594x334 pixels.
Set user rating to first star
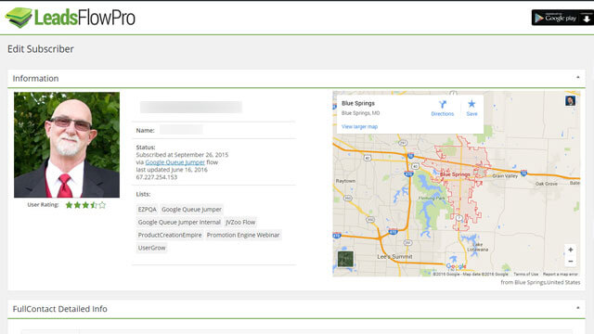click(69, 205)
